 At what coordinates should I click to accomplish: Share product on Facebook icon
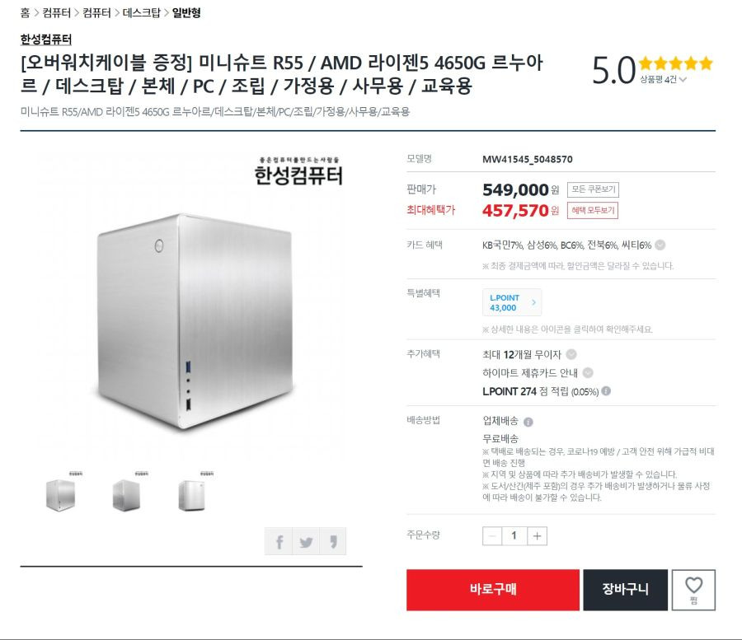(279, 542)
